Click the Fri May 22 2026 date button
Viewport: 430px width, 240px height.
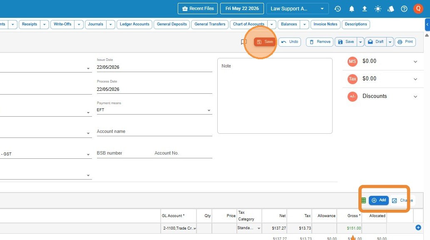click(x=242, y=8)
